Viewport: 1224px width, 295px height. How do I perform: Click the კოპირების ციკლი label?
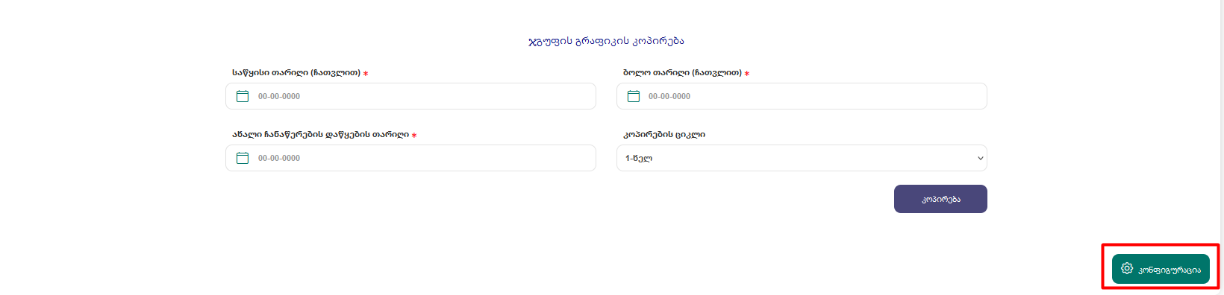[664, 135]
